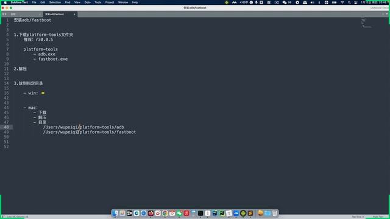This screenshot has height=219, width=390.
Task: Click the heading 2.解压
Action: pos(20,69)
